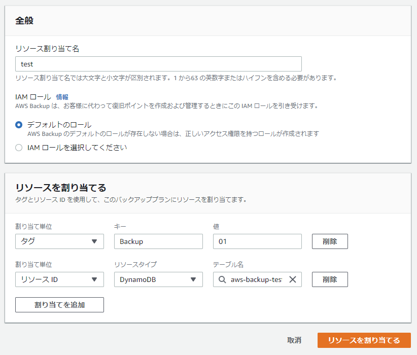The width and height of the screenshot is (417, 355).
Task: Cancel with the 取消 button
Action: [294, 340]
